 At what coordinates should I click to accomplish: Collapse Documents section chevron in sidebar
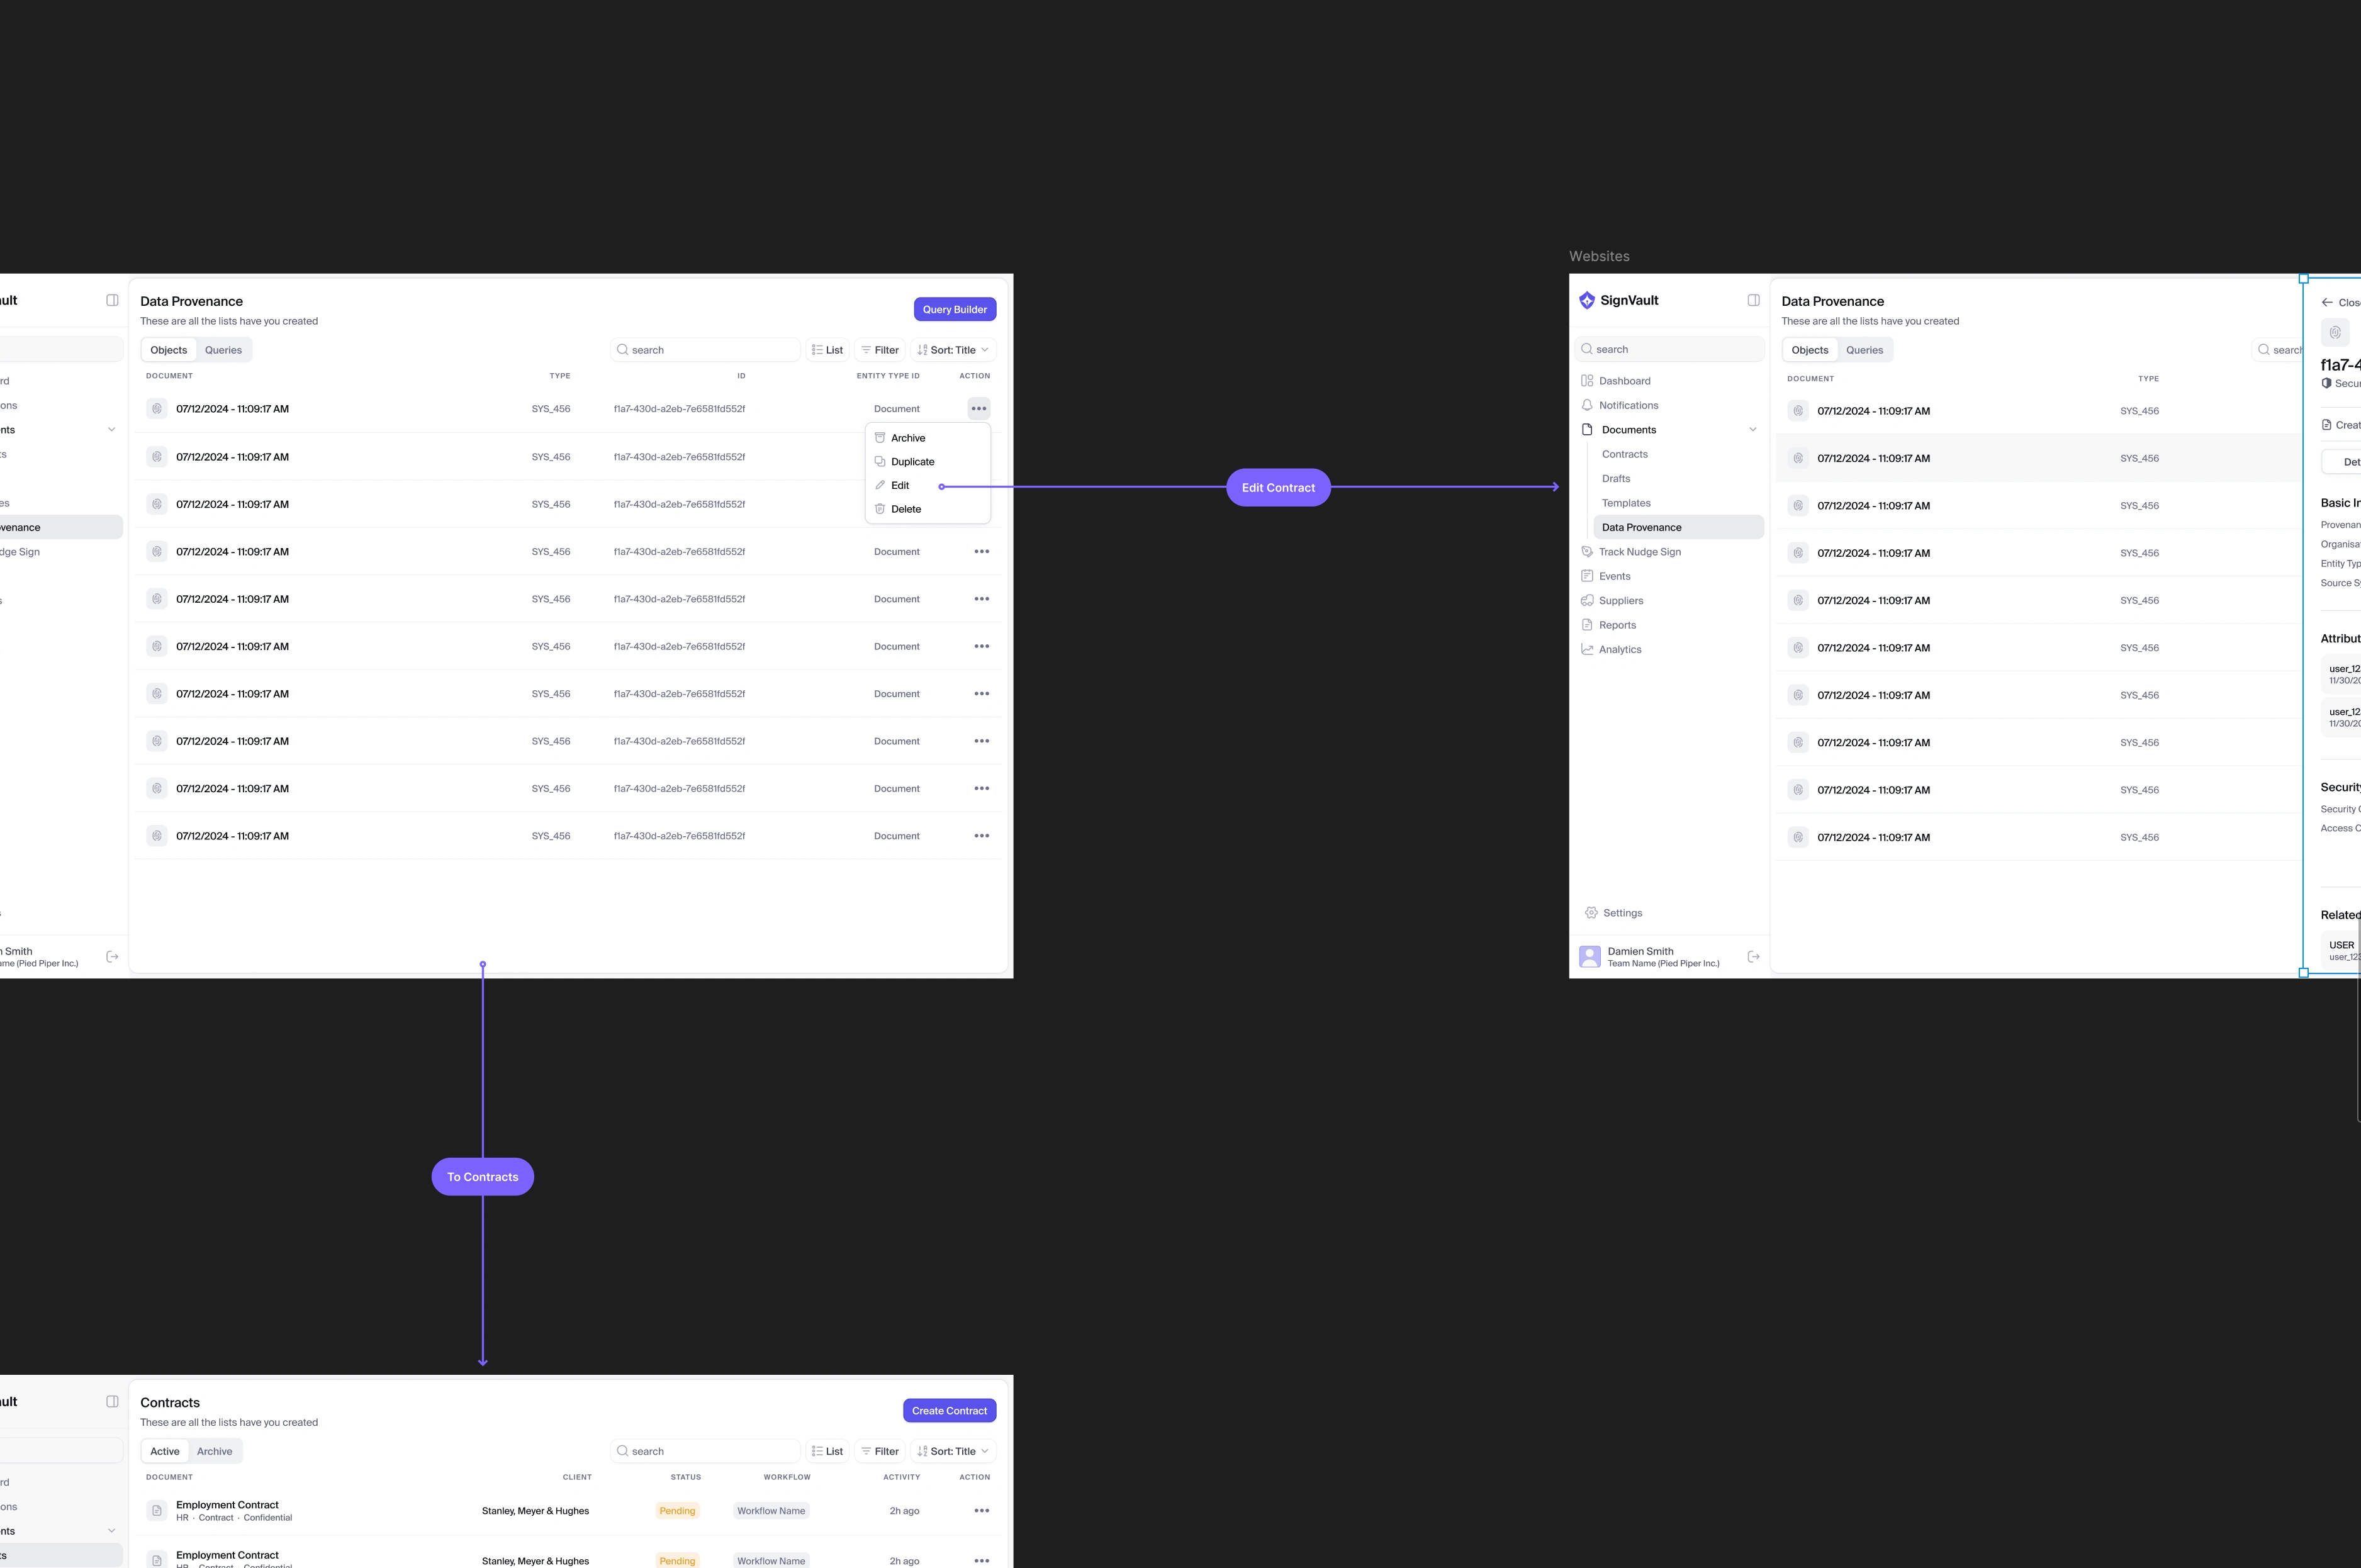tap(1752, 430)
